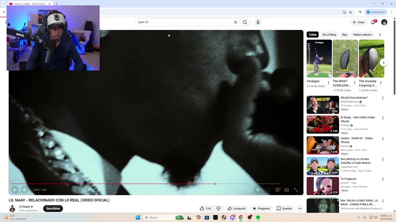The width and height of the screenshot is (396, 222).
Task: Click the search magnifier button
Action: 245,22
